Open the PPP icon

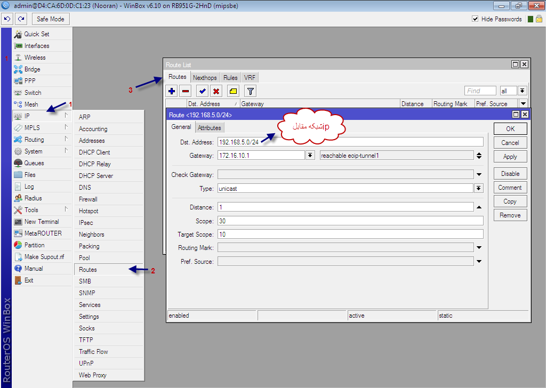click(18, 81)
